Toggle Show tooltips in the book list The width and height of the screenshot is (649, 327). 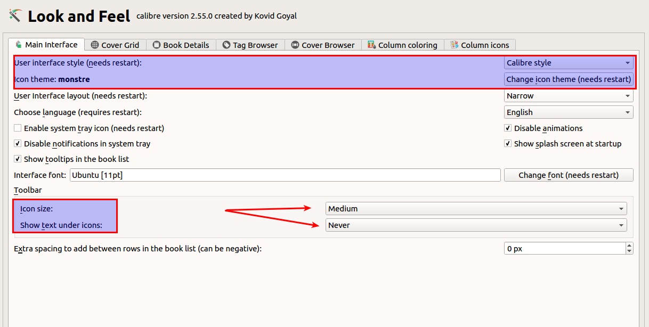coord(18,159)
